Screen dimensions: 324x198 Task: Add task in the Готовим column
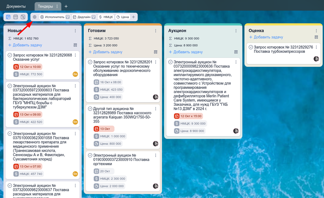click(x=106, y=52)
